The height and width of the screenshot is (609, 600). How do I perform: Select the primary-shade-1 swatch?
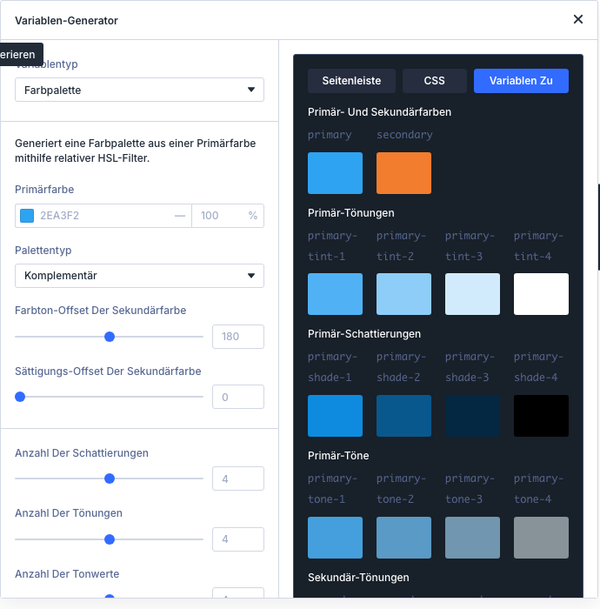tap(335, 416)
